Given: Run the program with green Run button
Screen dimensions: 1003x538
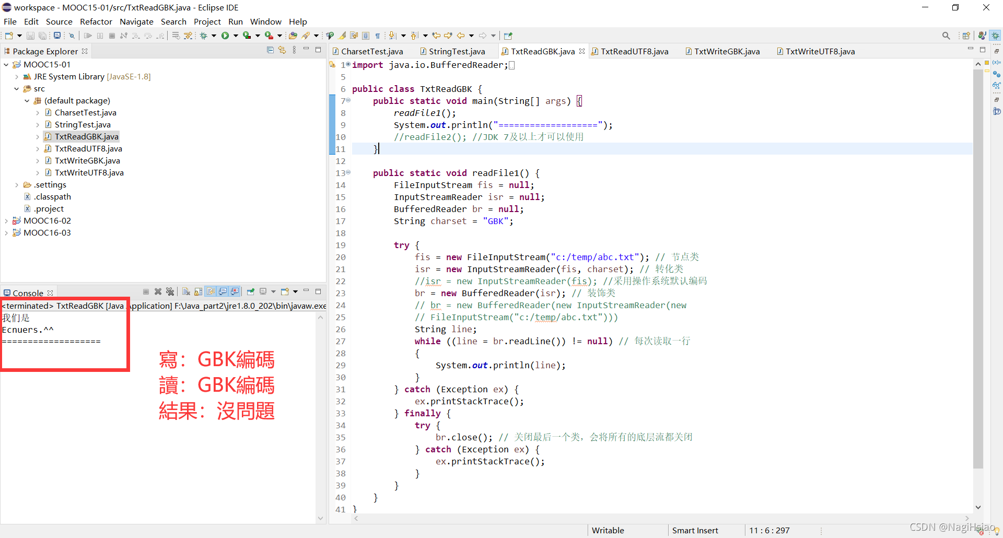Looking at the screenshot, I should click(x=225, y=36).
